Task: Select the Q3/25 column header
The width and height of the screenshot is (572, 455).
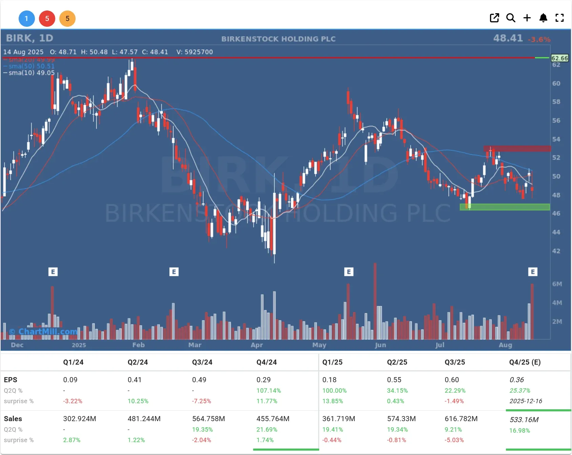Action: pos(455,362)
